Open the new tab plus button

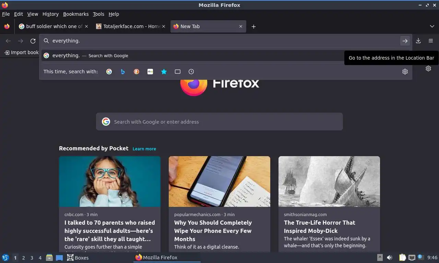click(x=253, y=26)
